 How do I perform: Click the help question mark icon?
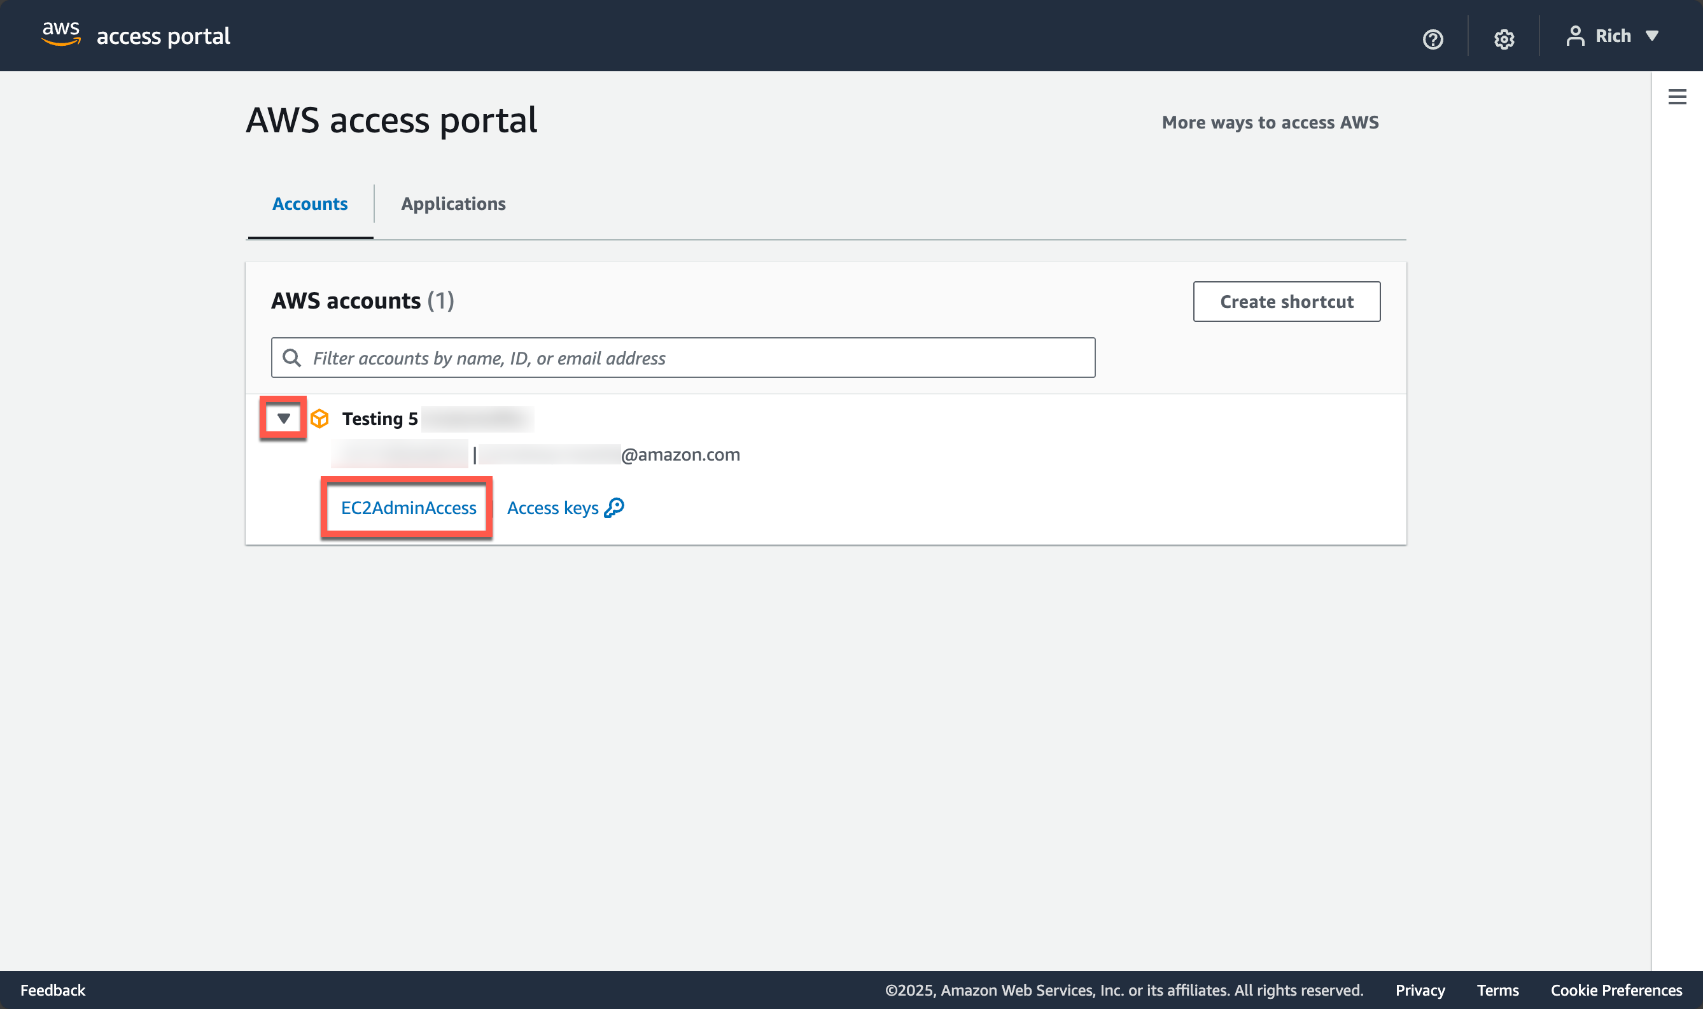pyautogui.click(x=1433, y=39)
